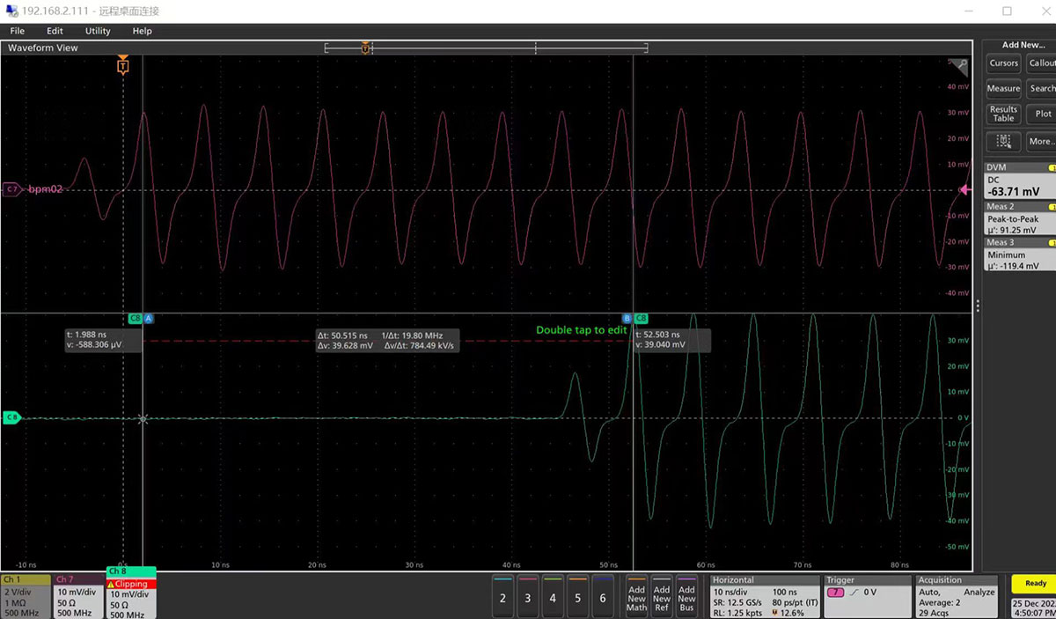Image resolution: width=1056 pixels, height=619 pixels.
Task: Click the Add New Bus icon
Action: [686, 596]
